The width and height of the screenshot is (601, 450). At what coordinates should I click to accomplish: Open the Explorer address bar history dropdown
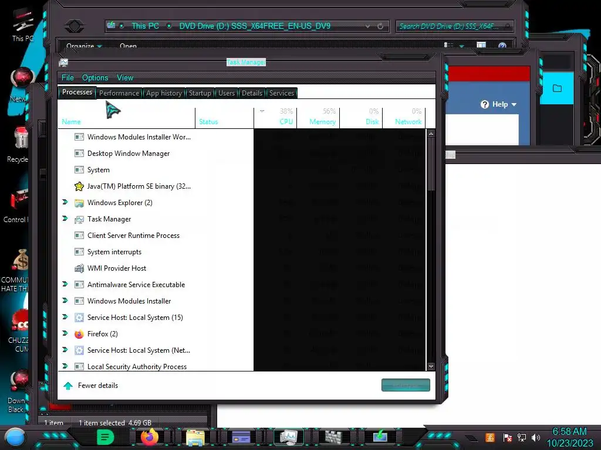pos(367,26)
